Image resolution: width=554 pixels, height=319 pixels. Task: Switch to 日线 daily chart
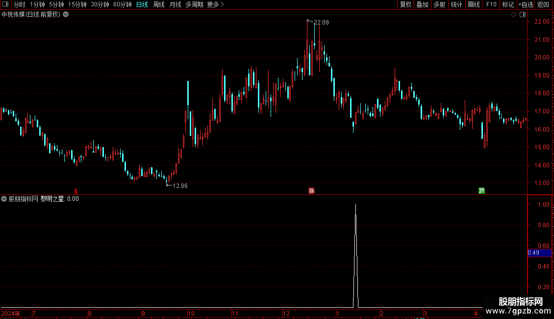point(142,4)
